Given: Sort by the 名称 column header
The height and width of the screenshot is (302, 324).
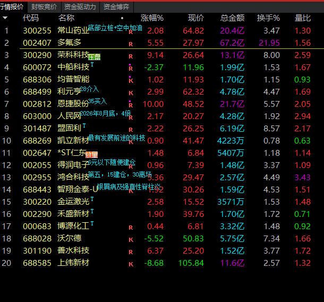Looking at the screenshot, I should 66,18.
